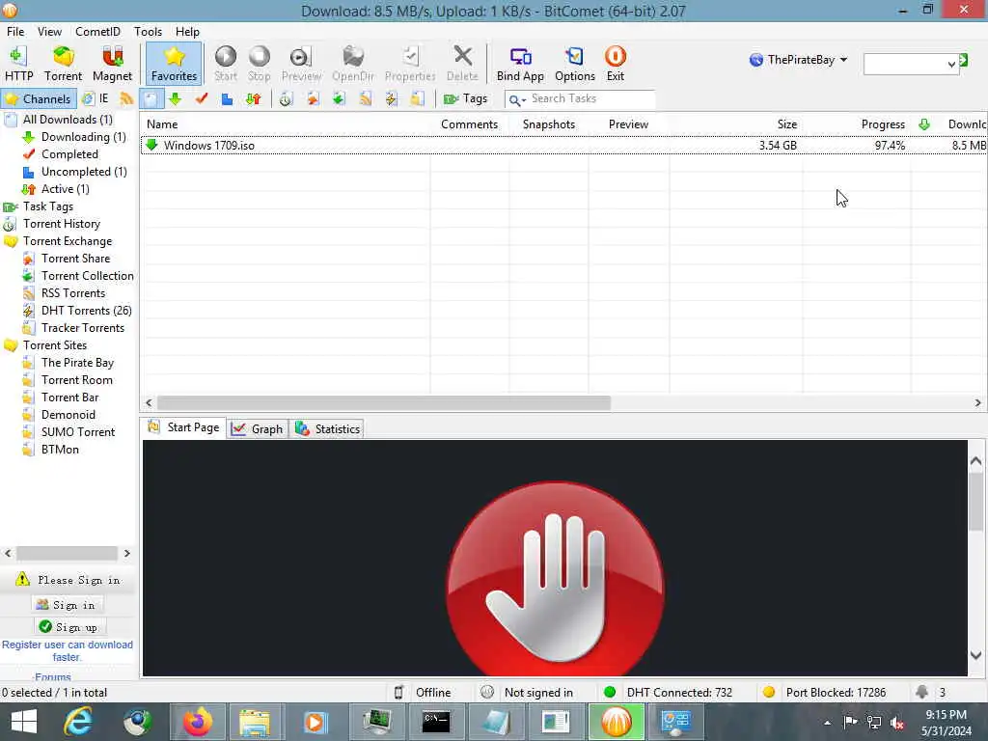Toggle the Completed filter red checkmark
This screenshot has width=988, height=741.
(x=201, y=99)
